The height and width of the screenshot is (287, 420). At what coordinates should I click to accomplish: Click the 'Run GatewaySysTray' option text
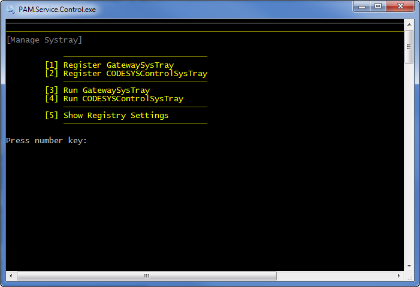(x=107, y=90)
